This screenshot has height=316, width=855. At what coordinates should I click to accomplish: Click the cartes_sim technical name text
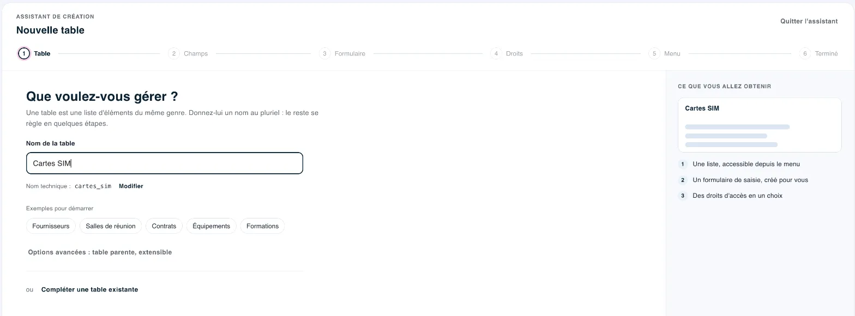click(93, 186)
